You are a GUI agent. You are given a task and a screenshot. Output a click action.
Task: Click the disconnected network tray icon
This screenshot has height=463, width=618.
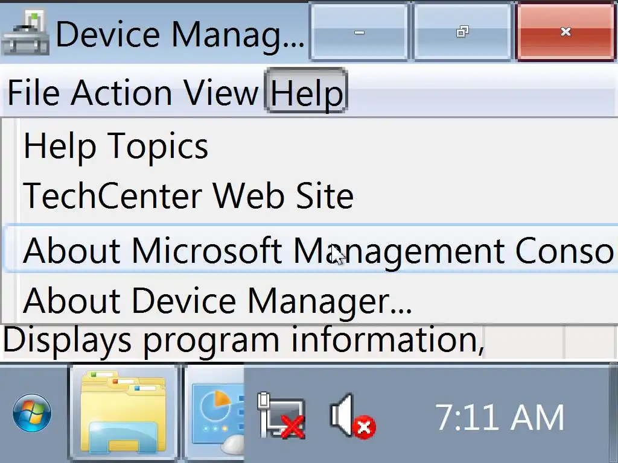[281, 416]
